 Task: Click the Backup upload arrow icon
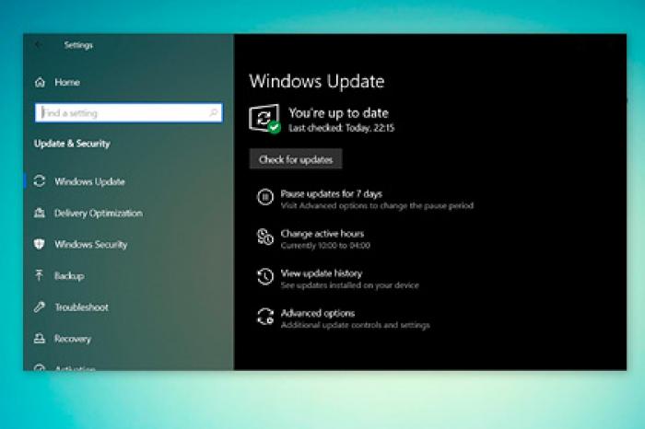(x=39, y=275)
